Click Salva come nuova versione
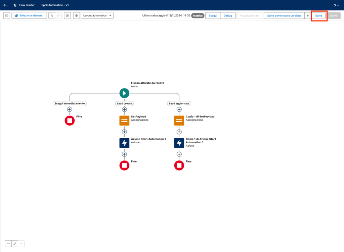 (x=284, y=15)
